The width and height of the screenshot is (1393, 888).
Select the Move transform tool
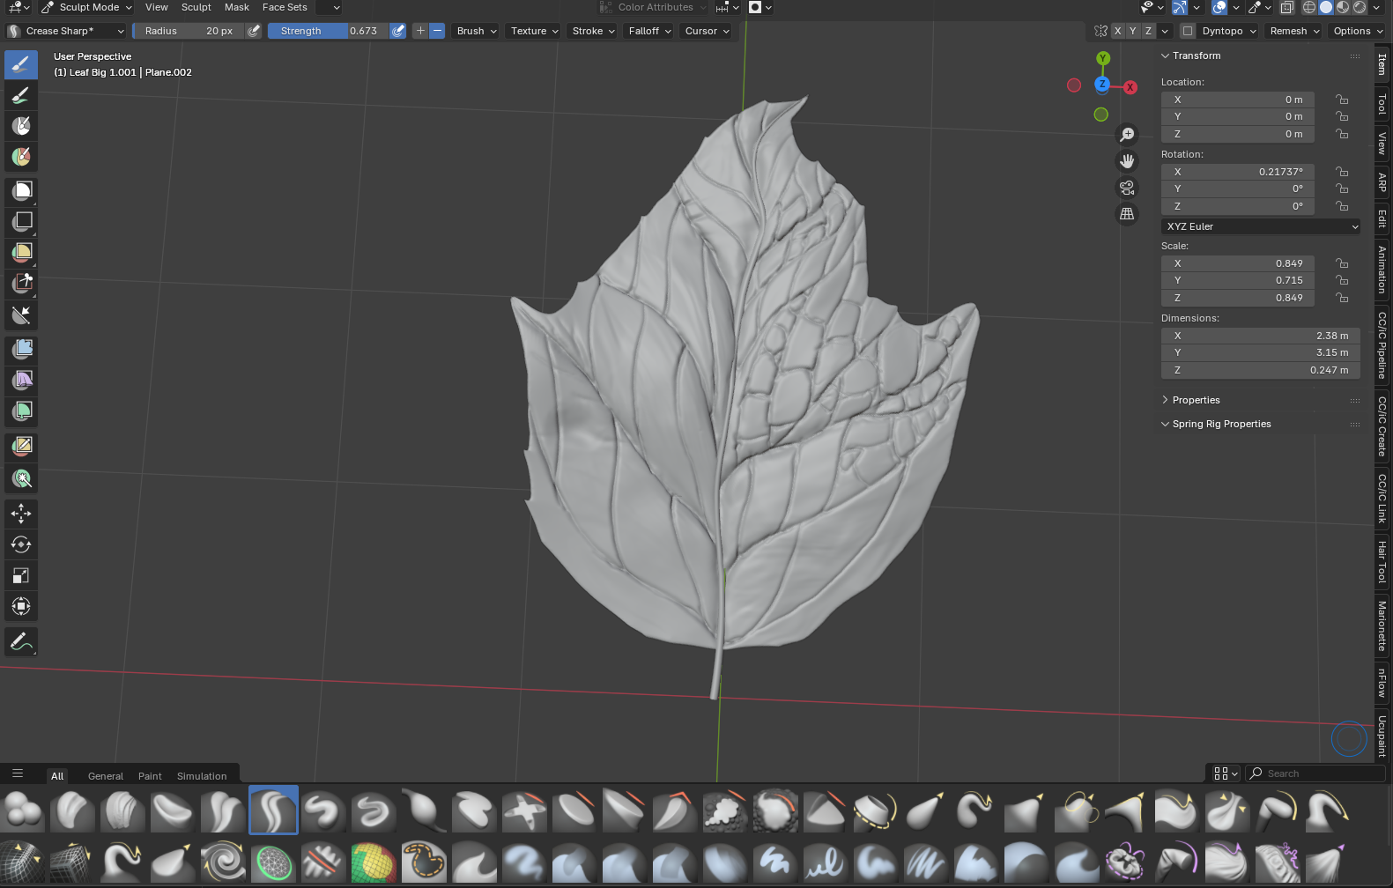pyautogui.click(x=21, y=514)
